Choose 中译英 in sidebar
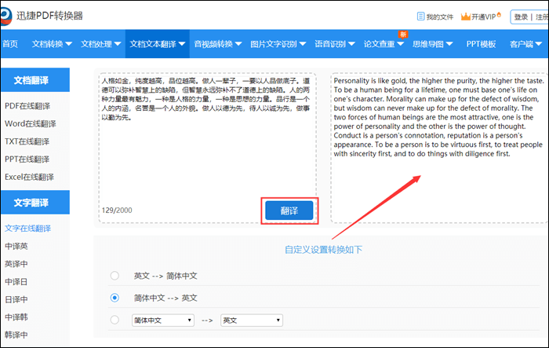Screen dimensions: 549x348 pos(16,246)
